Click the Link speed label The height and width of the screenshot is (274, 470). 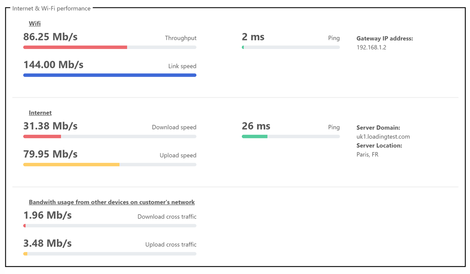pos(182,66)
